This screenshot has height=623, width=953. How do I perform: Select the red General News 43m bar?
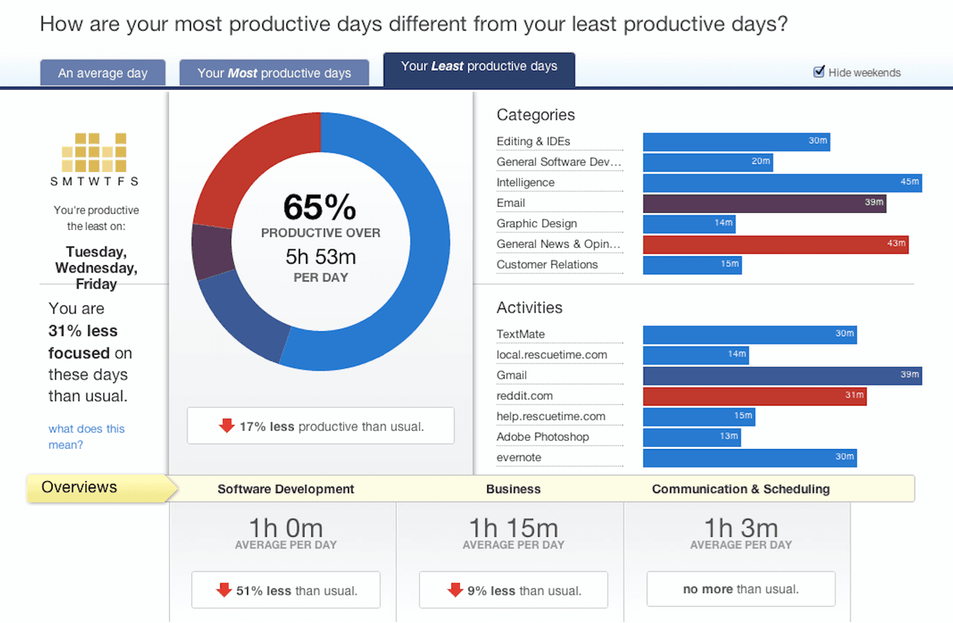(x=775, y=244)
